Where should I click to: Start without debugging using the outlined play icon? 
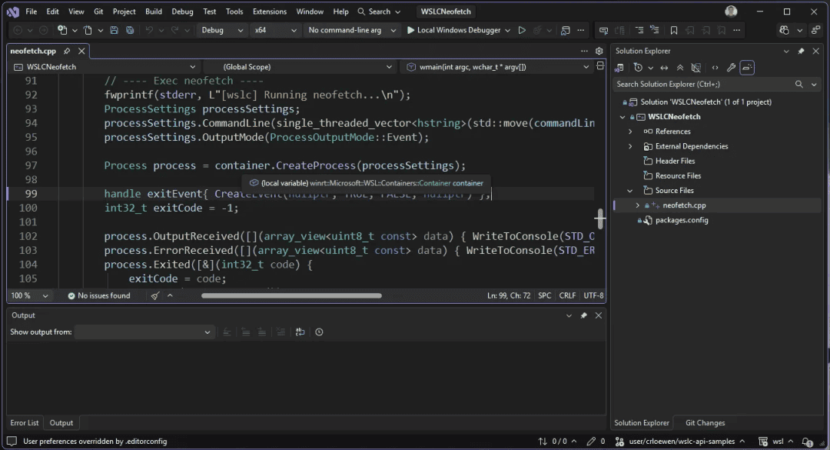pos(522,30)
